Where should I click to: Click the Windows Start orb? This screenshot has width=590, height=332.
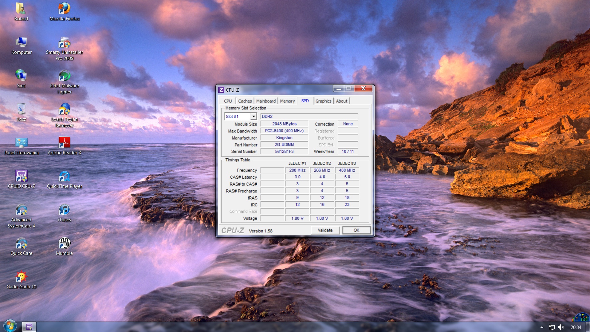point(10,326)
